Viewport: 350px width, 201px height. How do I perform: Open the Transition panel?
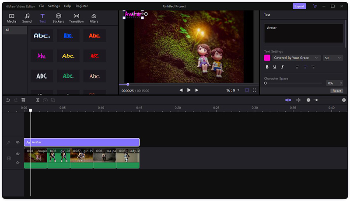[x=76, y=18]
